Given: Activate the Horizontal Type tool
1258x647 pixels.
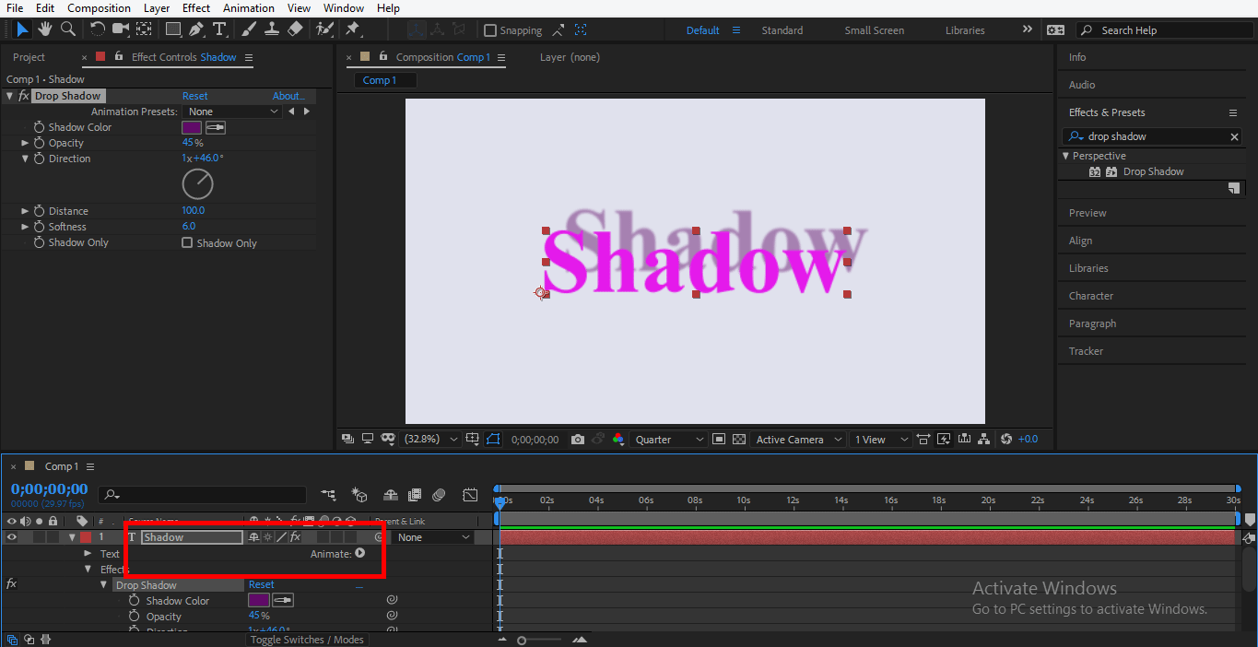Looking at the screenshot, I should (x=218, y=29).
